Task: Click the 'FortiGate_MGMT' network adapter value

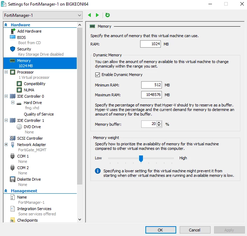Action: (x=32, y=150)
